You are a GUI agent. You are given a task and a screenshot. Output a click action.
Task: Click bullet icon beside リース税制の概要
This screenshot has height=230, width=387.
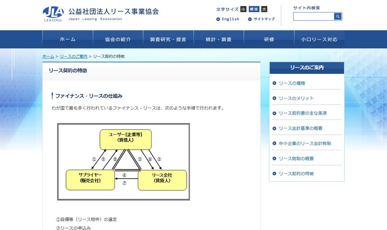tap(274, 158)
